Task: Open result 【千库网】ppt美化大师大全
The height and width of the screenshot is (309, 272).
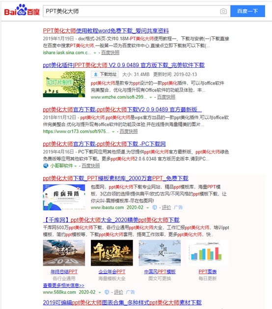Action: coord(111,220)
